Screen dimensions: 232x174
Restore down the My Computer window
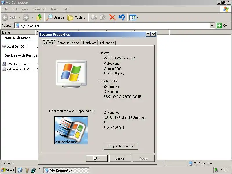pos(224,2)
